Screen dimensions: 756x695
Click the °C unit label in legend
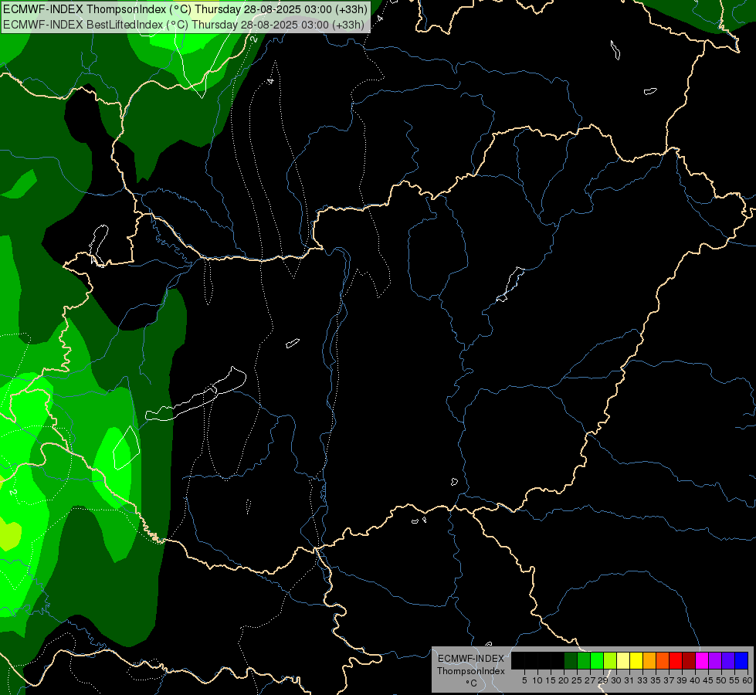pyautogui.click(x=471, y=683)
